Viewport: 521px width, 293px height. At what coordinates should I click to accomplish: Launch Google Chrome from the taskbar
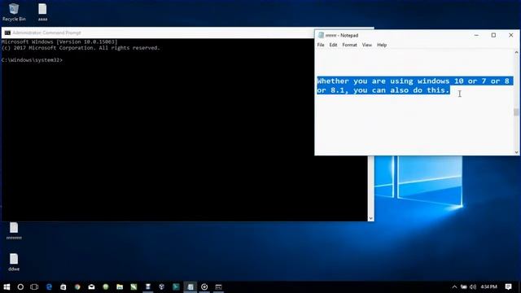(x=77, y=286)
